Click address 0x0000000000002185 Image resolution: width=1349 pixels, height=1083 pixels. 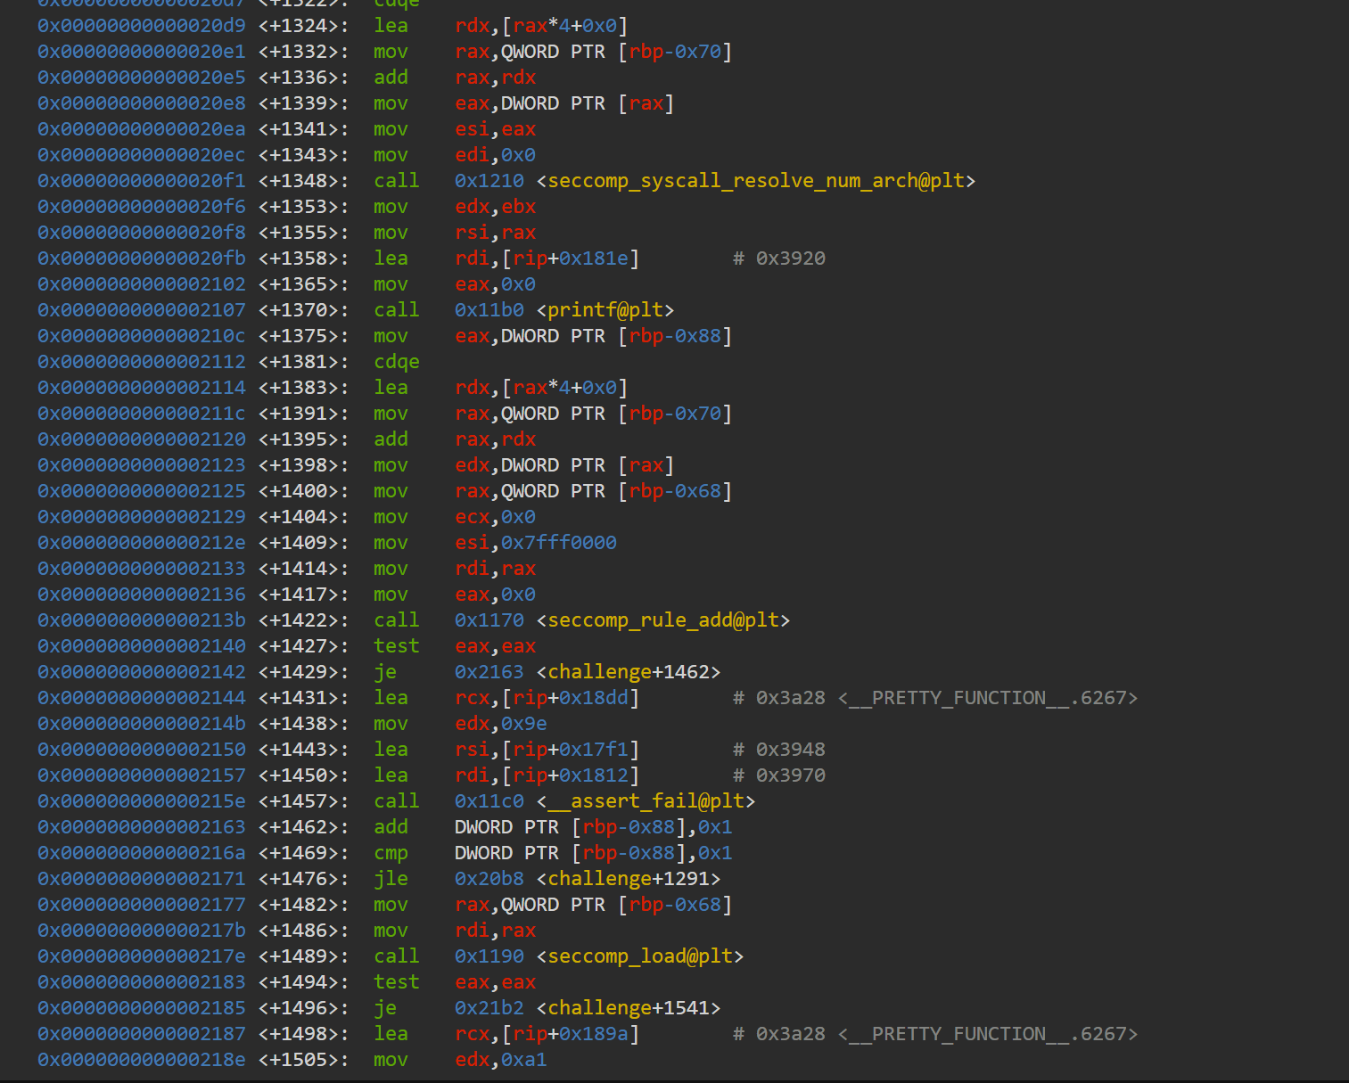pyautogui.click(x=141, y=1008)
